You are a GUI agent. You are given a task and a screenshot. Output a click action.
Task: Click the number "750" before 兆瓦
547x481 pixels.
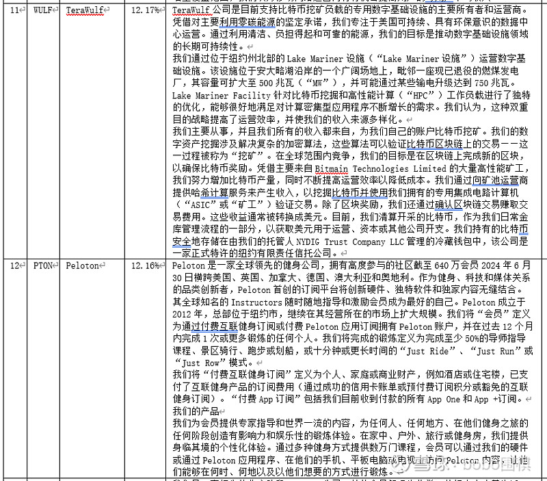(481, 83)
